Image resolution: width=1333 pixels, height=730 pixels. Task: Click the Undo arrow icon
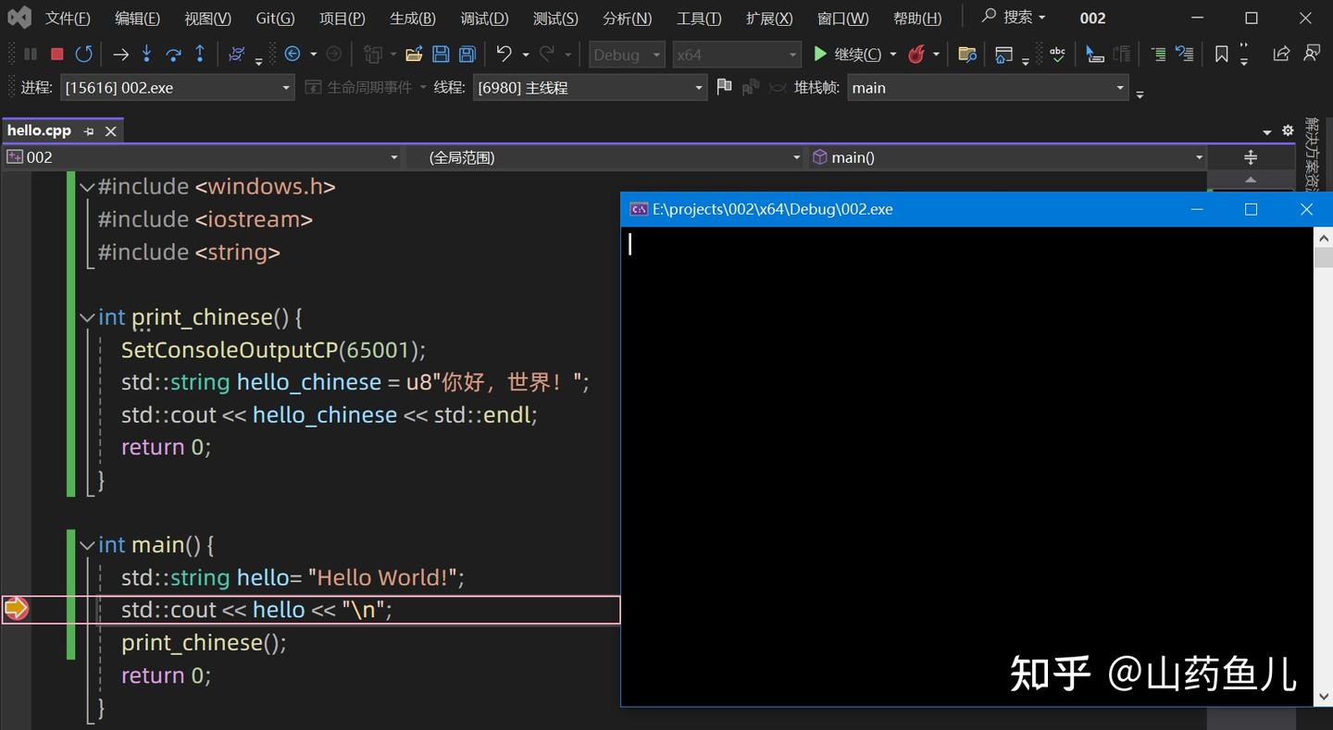click(x=504, y=55)
